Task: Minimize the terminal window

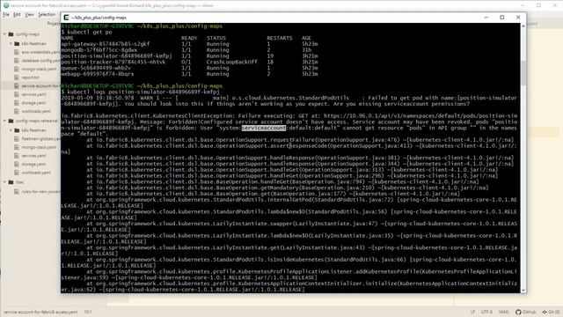Action: point(486,18)
